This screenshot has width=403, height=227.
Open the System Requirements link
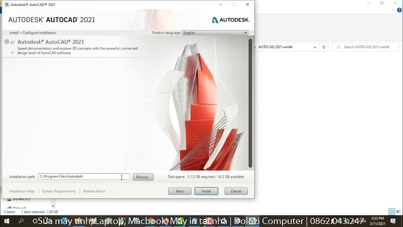[59, 191]
